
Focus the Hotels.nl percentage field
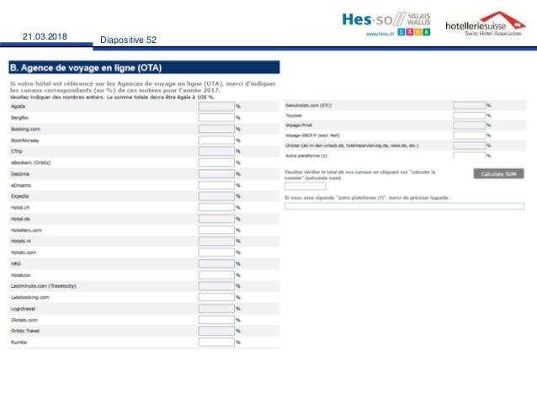(216, 241)
